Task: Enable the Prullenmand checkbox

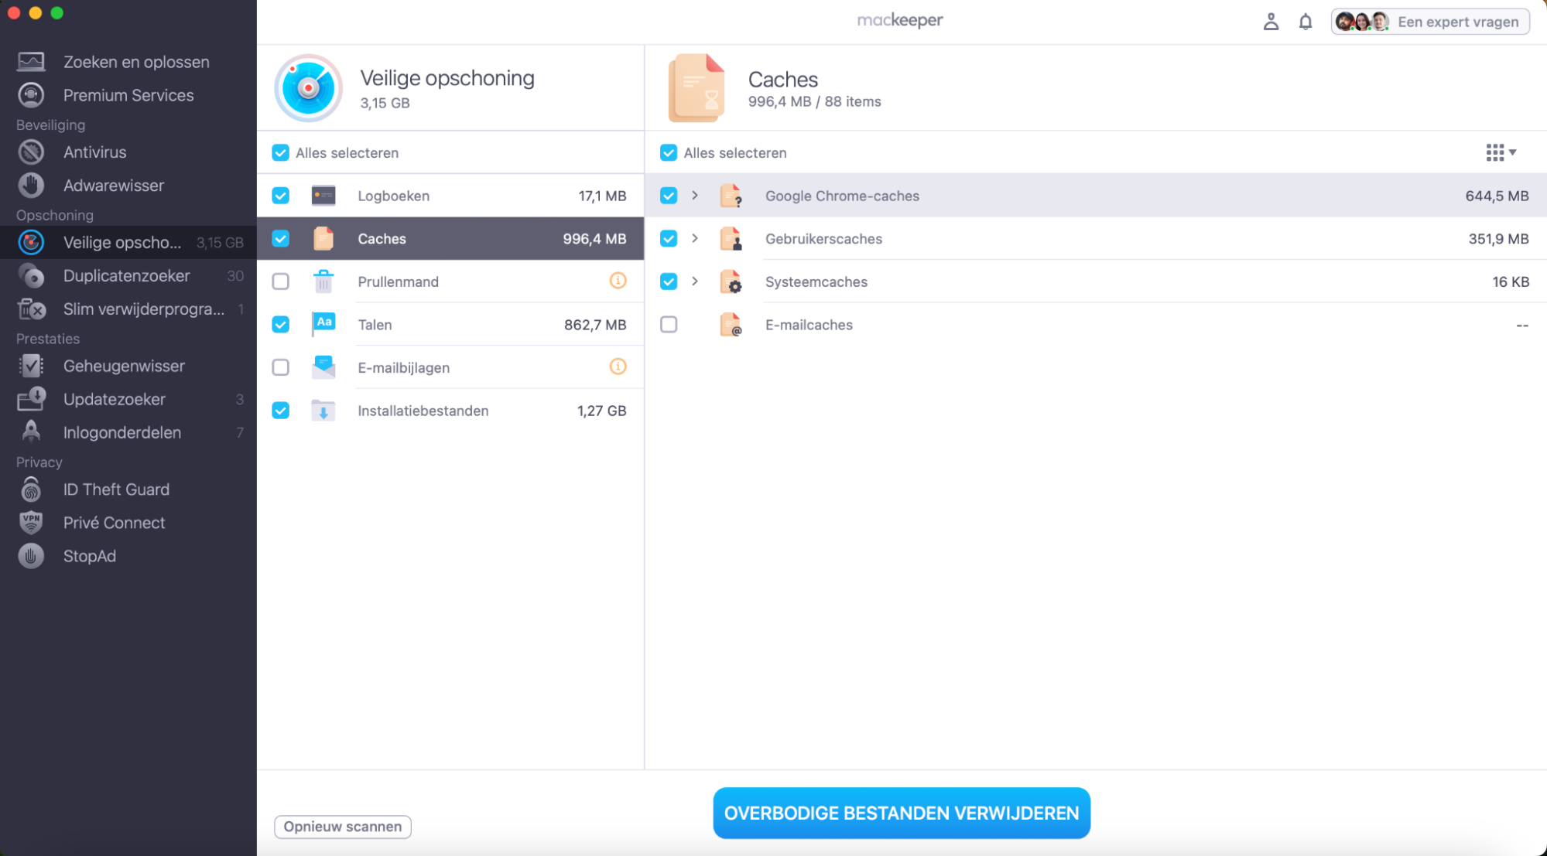Action: (281, 281)
